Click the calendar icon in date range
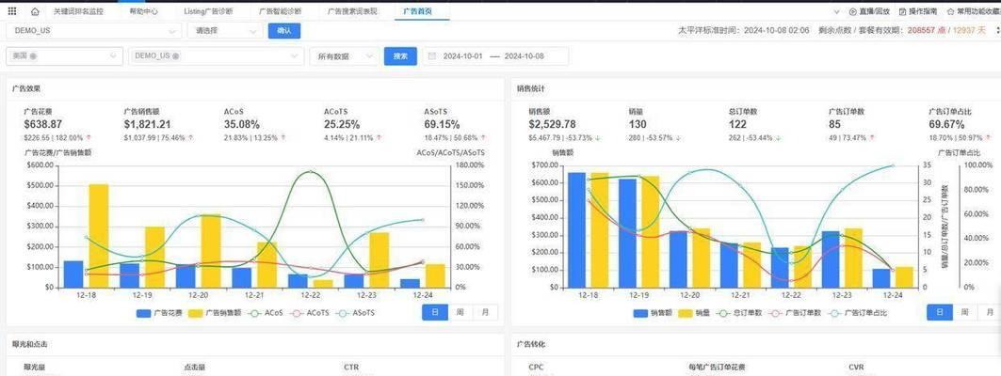1001x376 pixels. (x=432, y=56)
